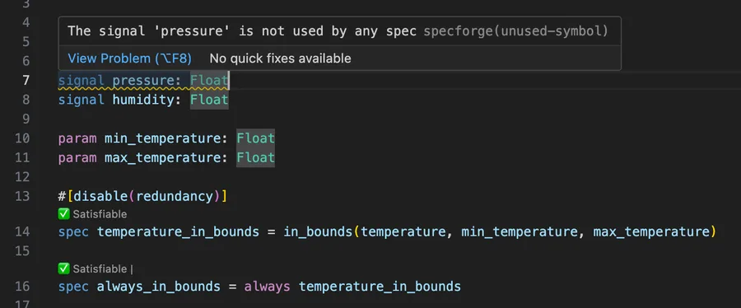Click the View Problem link in hover popup
Image resolution: width=741 pixels, height=308 pixels.
[x=129, y=58]
